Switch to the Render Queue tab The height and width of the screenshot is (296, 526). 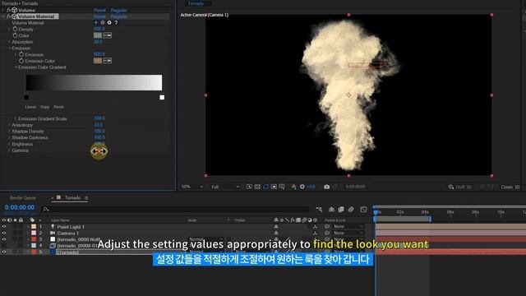click(22, 197)
